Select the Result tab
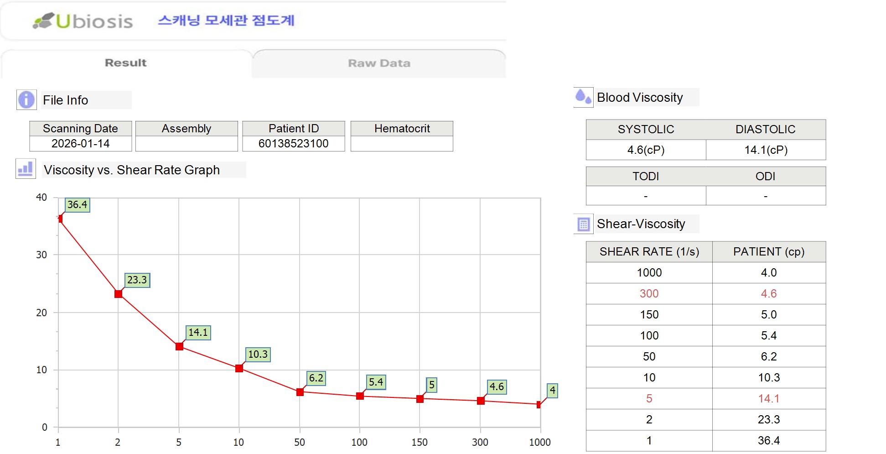The height and width of the screenshot is (454, 886). (126, 63)
